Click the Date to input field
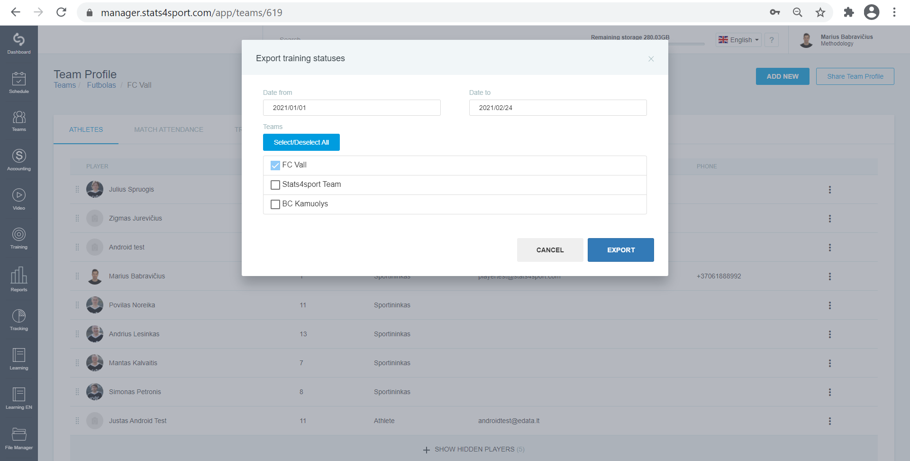910x461 pixels. [x=558, y=108]
